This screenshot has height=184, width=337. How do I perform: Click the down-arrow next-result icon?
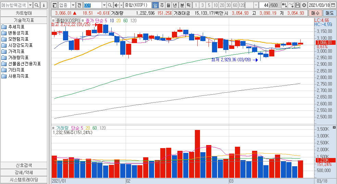pos(44,5)
